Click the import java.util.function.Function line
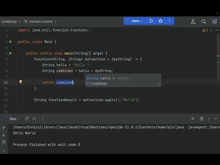The image size is (220, 165). point(53,30)
